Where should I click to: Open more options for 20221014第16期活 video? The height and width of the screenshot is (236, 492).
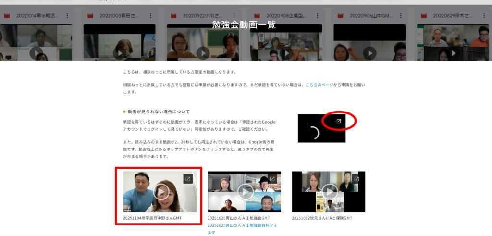coord(67,16)
